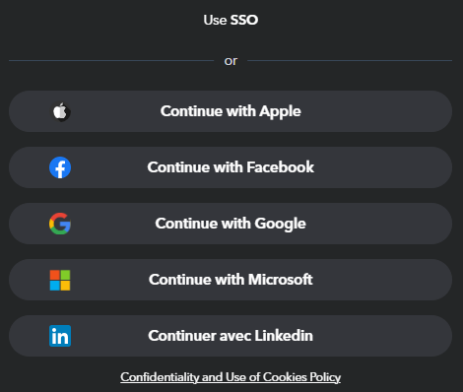
Task: Click the blue Facebook logo icon
Action: [60, 167]
